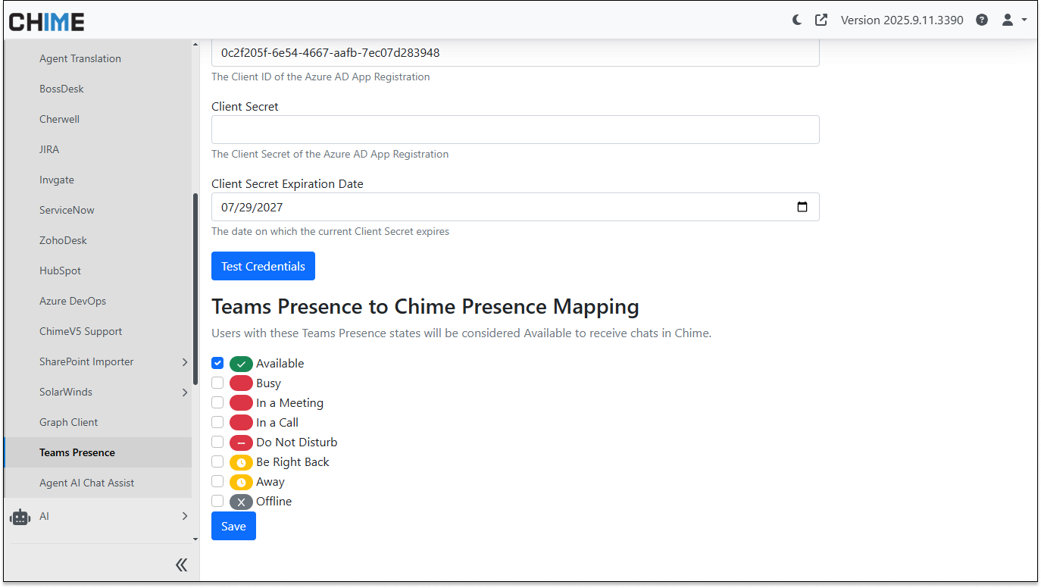Collapse the sidebar with double chevron
1041x588 pixels.
181,565
